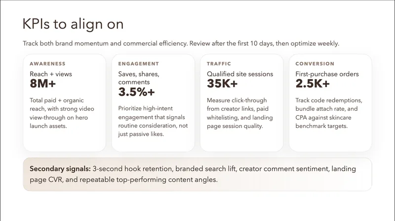Click the CONVERSION card label
The height and width of the screenshot is (221, 395).
pyautogui.click(x=315, y=64)
